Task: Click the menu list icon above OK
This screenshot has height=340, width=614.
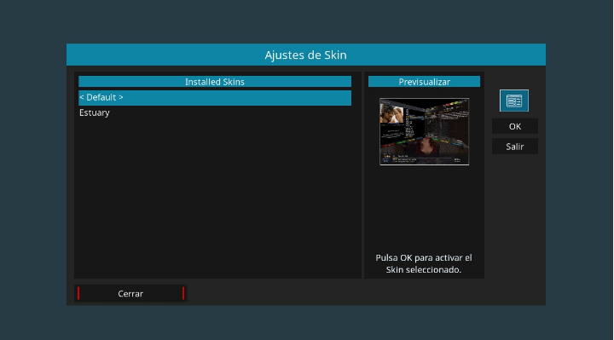Action: point(513,101)
